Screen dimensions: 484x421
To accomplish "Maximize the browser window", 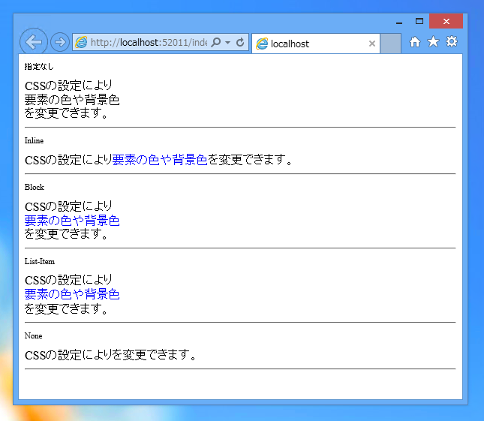I will tap(419, 21).
